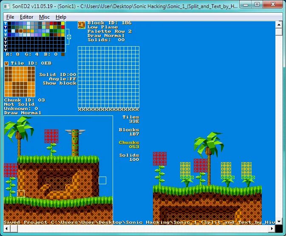Click the T marker of the sixth palette row
This screenshot has width=286, height=236.
pyautogui.click(x=6, y=42)
